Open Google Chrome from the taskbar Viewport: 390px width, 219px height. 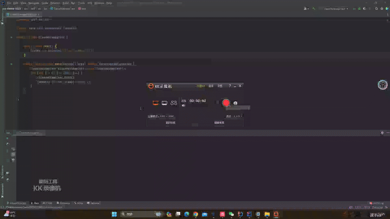pyautogui.click(x=195, y=214)
